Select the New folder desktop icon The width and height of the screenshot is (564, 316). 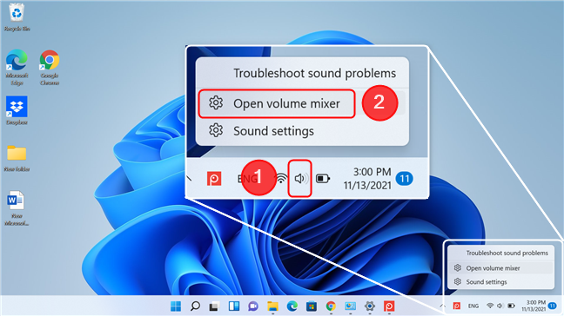coord(17,158)
